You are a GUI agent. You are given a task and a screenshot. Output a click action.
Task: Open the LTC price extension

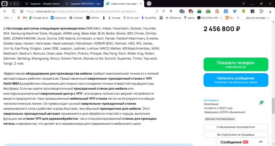(208, 11)
